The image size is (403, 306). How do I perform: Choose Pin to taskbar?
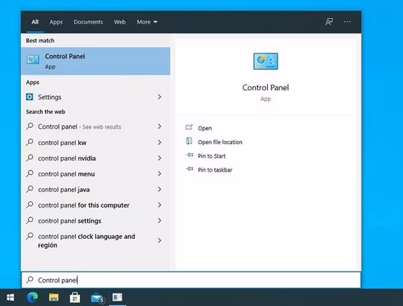click(x=215, y=170)
